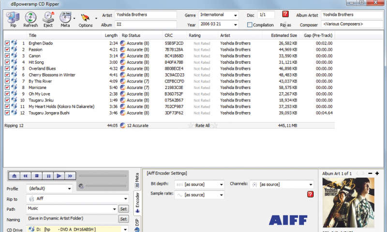
Task: Click the player seek slider
Action: [x=103, y=176]
